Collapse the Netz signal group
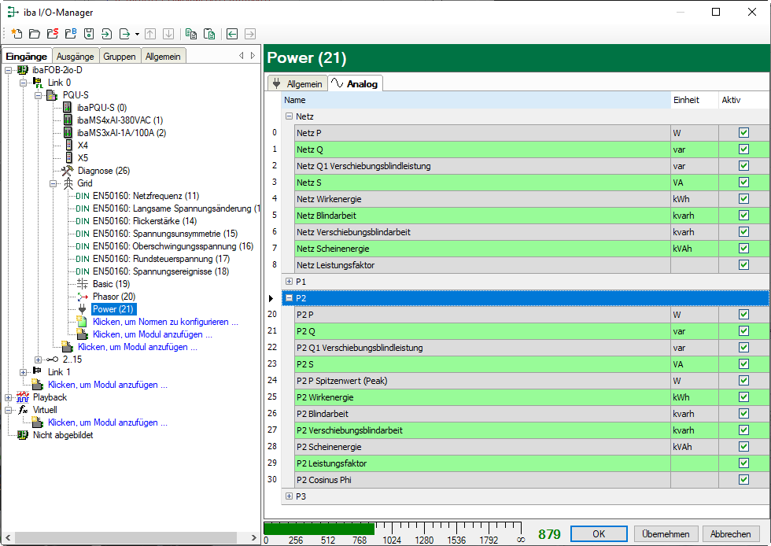The height and width of the screenshot is (546, 771). pyautogui.click(x=289, y=116)
